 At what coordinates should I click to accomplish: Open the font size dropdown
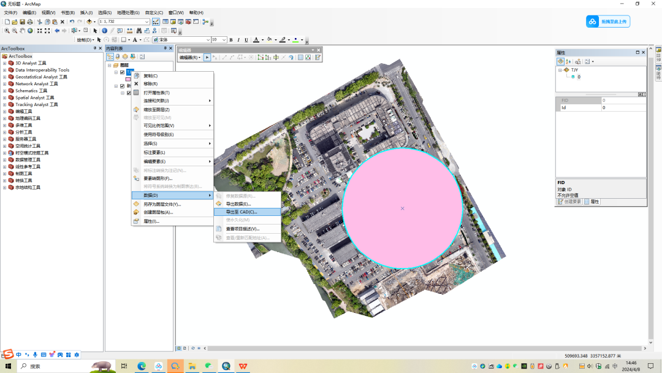[x=224, y=40]
